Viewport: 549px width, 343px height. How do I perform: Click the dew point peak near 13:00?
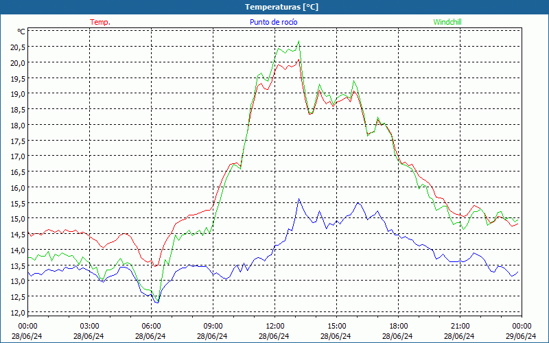pos(299,199)
